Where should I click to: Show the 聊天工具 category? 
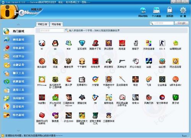[x=19, y=73]
